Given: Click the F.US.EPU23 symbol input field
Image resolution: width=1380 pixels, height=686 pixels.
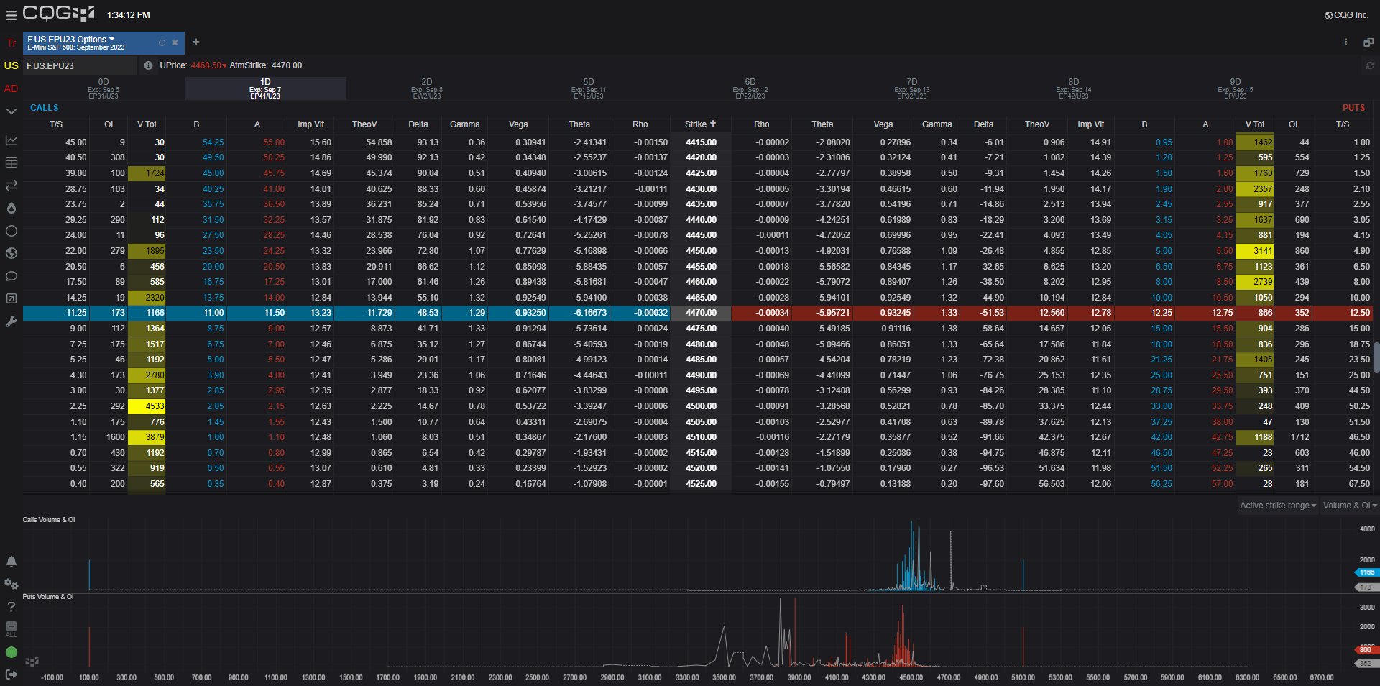Looking at the screenshot, I should 79,65.
